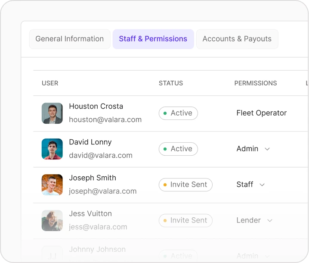Select the email jess@valara.com
This screenshot has height=263, width=309.
[x=98, y=227]
